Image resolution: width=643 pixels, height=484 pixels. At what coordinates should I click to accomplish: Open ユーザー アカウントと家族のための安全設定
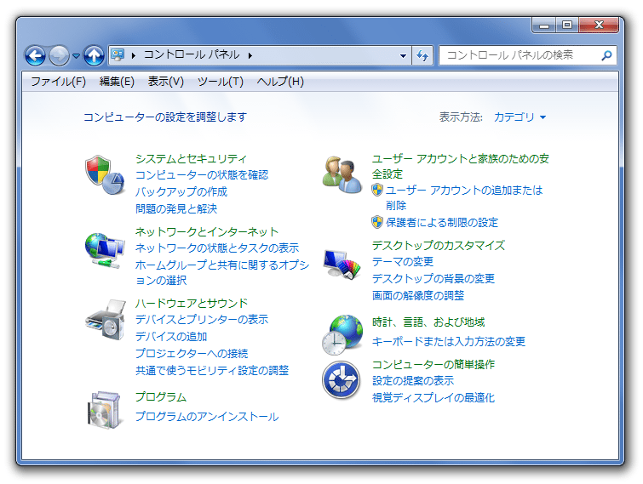[x=460, y=166]
